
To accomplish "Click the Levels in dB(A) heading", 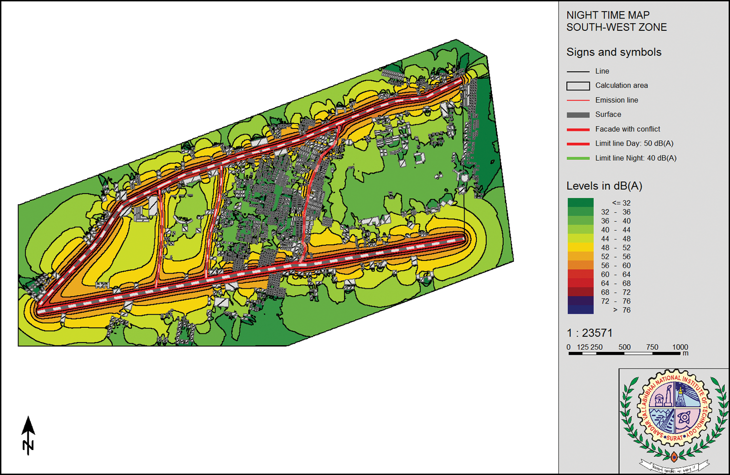I will click(604, 186).
